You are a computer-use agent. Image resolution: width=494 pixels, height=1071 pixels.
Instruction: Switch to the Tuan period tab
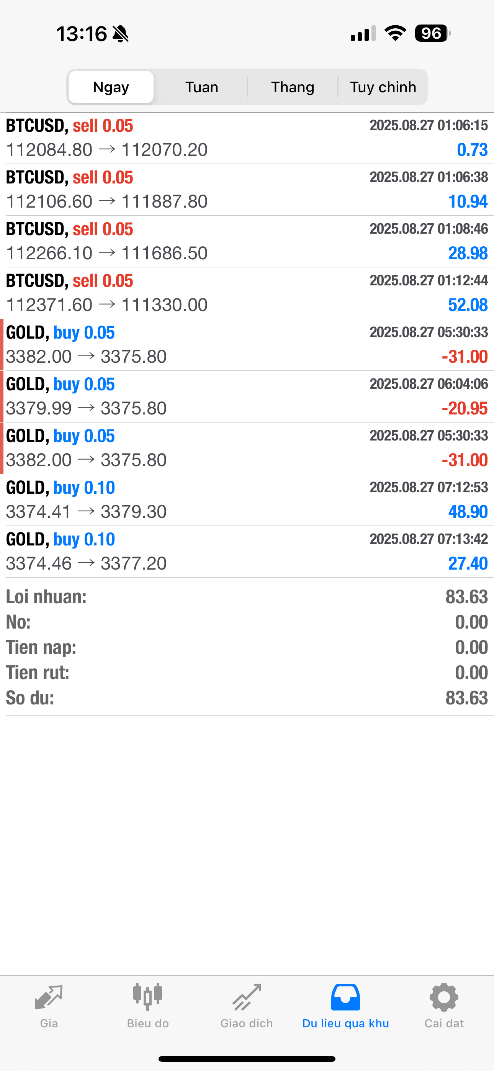pyautogui.click(x=202, y=87)
